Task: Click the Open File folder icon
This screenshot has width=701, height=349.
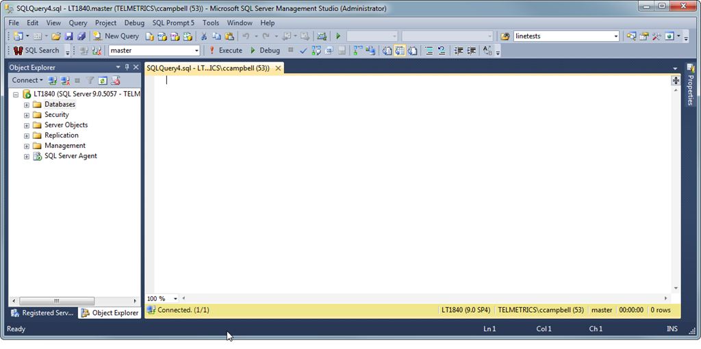Action: (56, 36)
